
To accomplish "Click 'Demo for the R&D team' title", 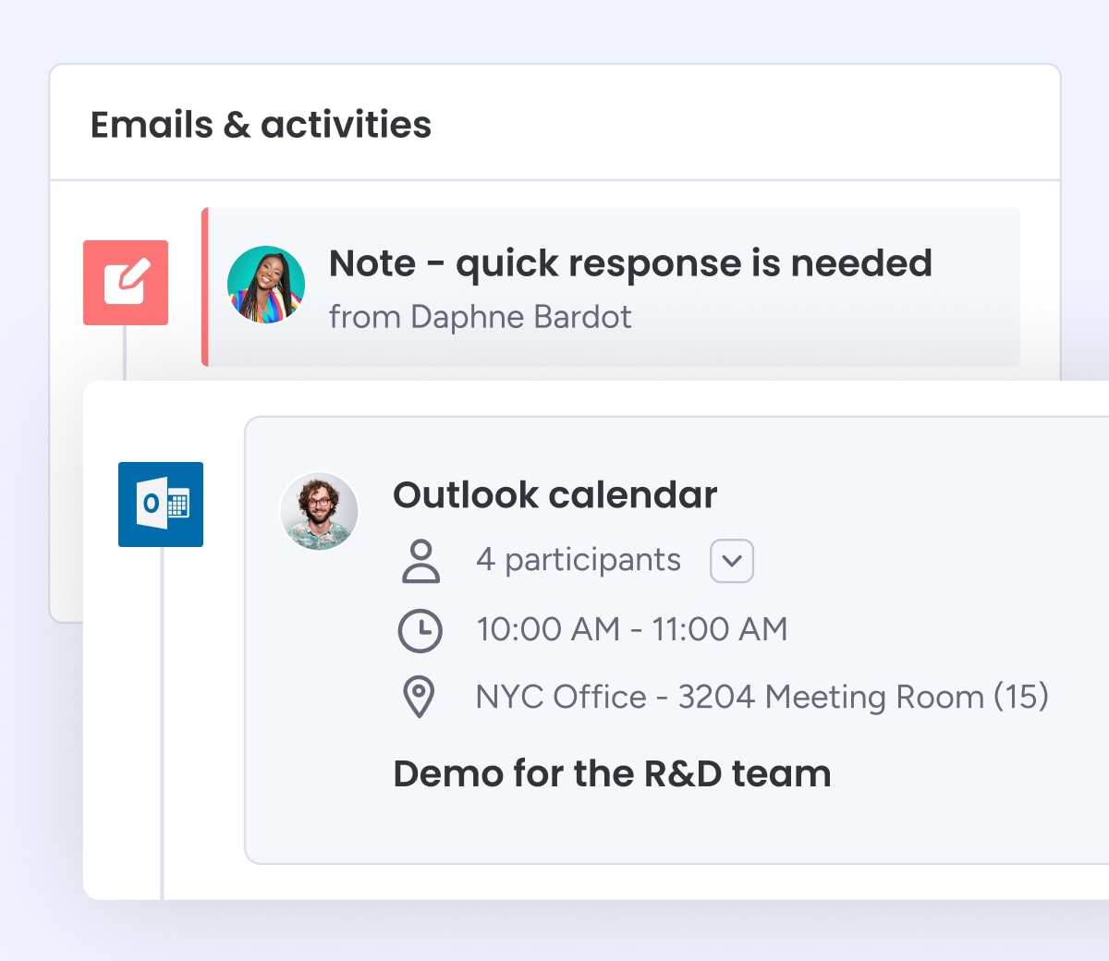I will point(612,773).
